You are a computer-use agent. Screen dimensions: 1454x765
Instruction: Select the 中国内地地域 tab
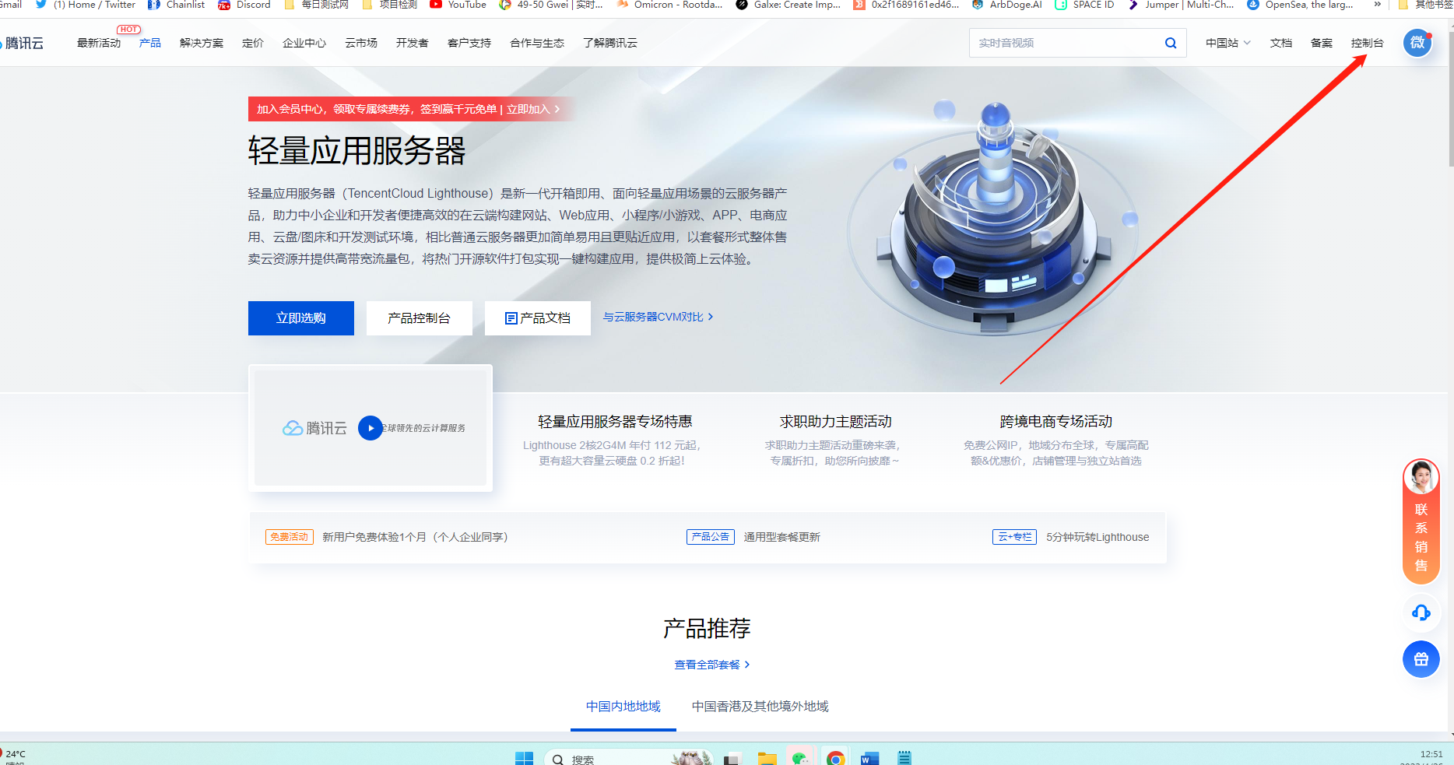[623, 707]
